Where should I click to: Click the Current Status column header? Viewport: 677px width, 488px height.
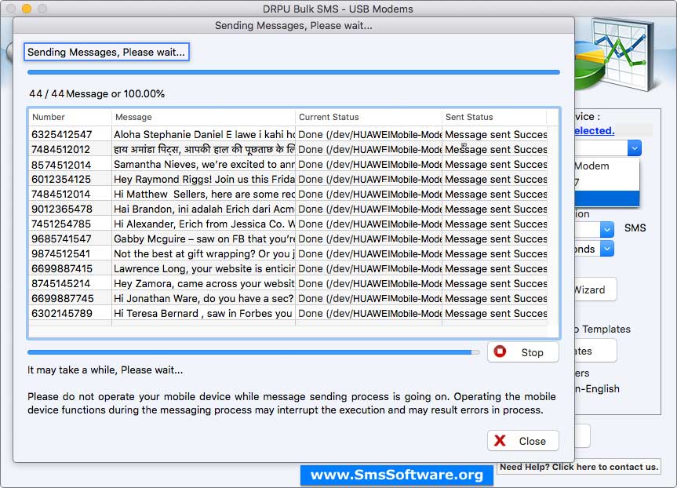click(x=369, y=117)
